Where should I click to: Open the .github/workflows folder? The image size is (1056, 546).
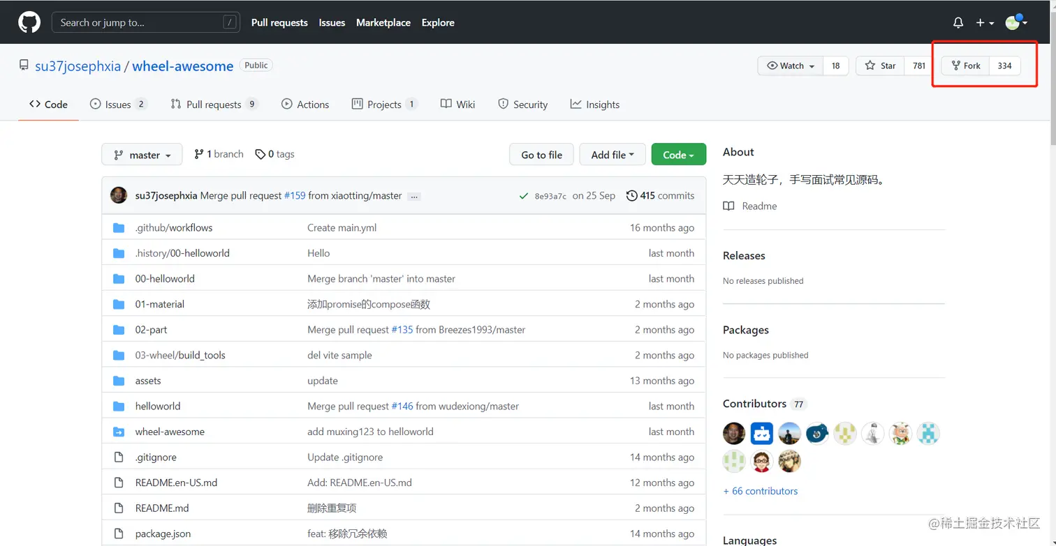tap(174, 227)
